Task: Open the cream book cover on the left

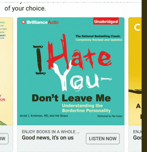Action: 6,71
